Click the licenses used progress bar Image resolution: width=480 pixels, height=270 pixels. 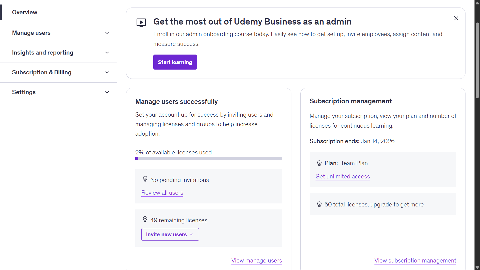tap(209, 159)
